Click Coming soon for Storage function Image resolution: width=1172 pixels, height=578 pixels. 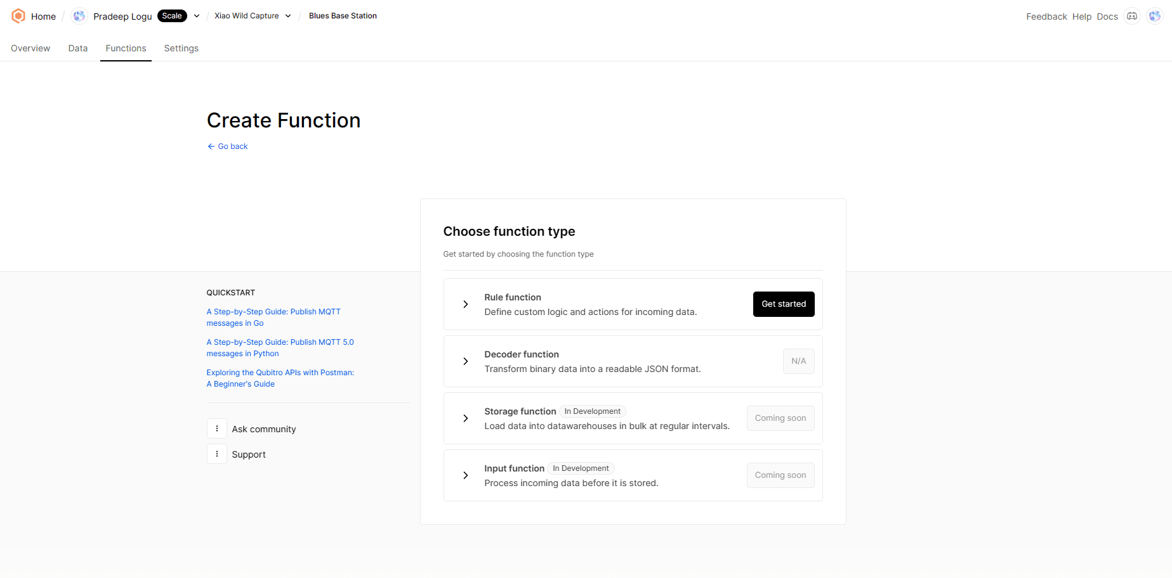(780, 418)
